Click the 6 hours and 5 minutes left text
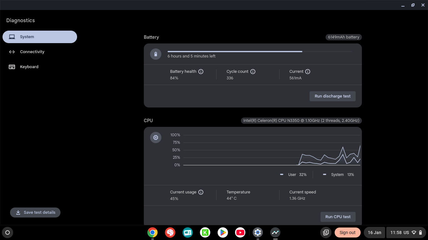 pos(191,56)
